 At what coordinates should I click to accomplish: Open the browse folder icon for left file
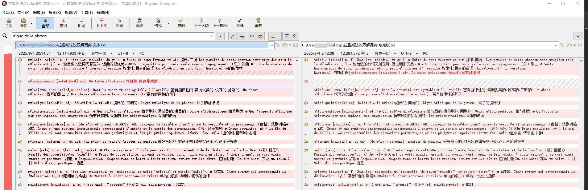click(285, 45)
